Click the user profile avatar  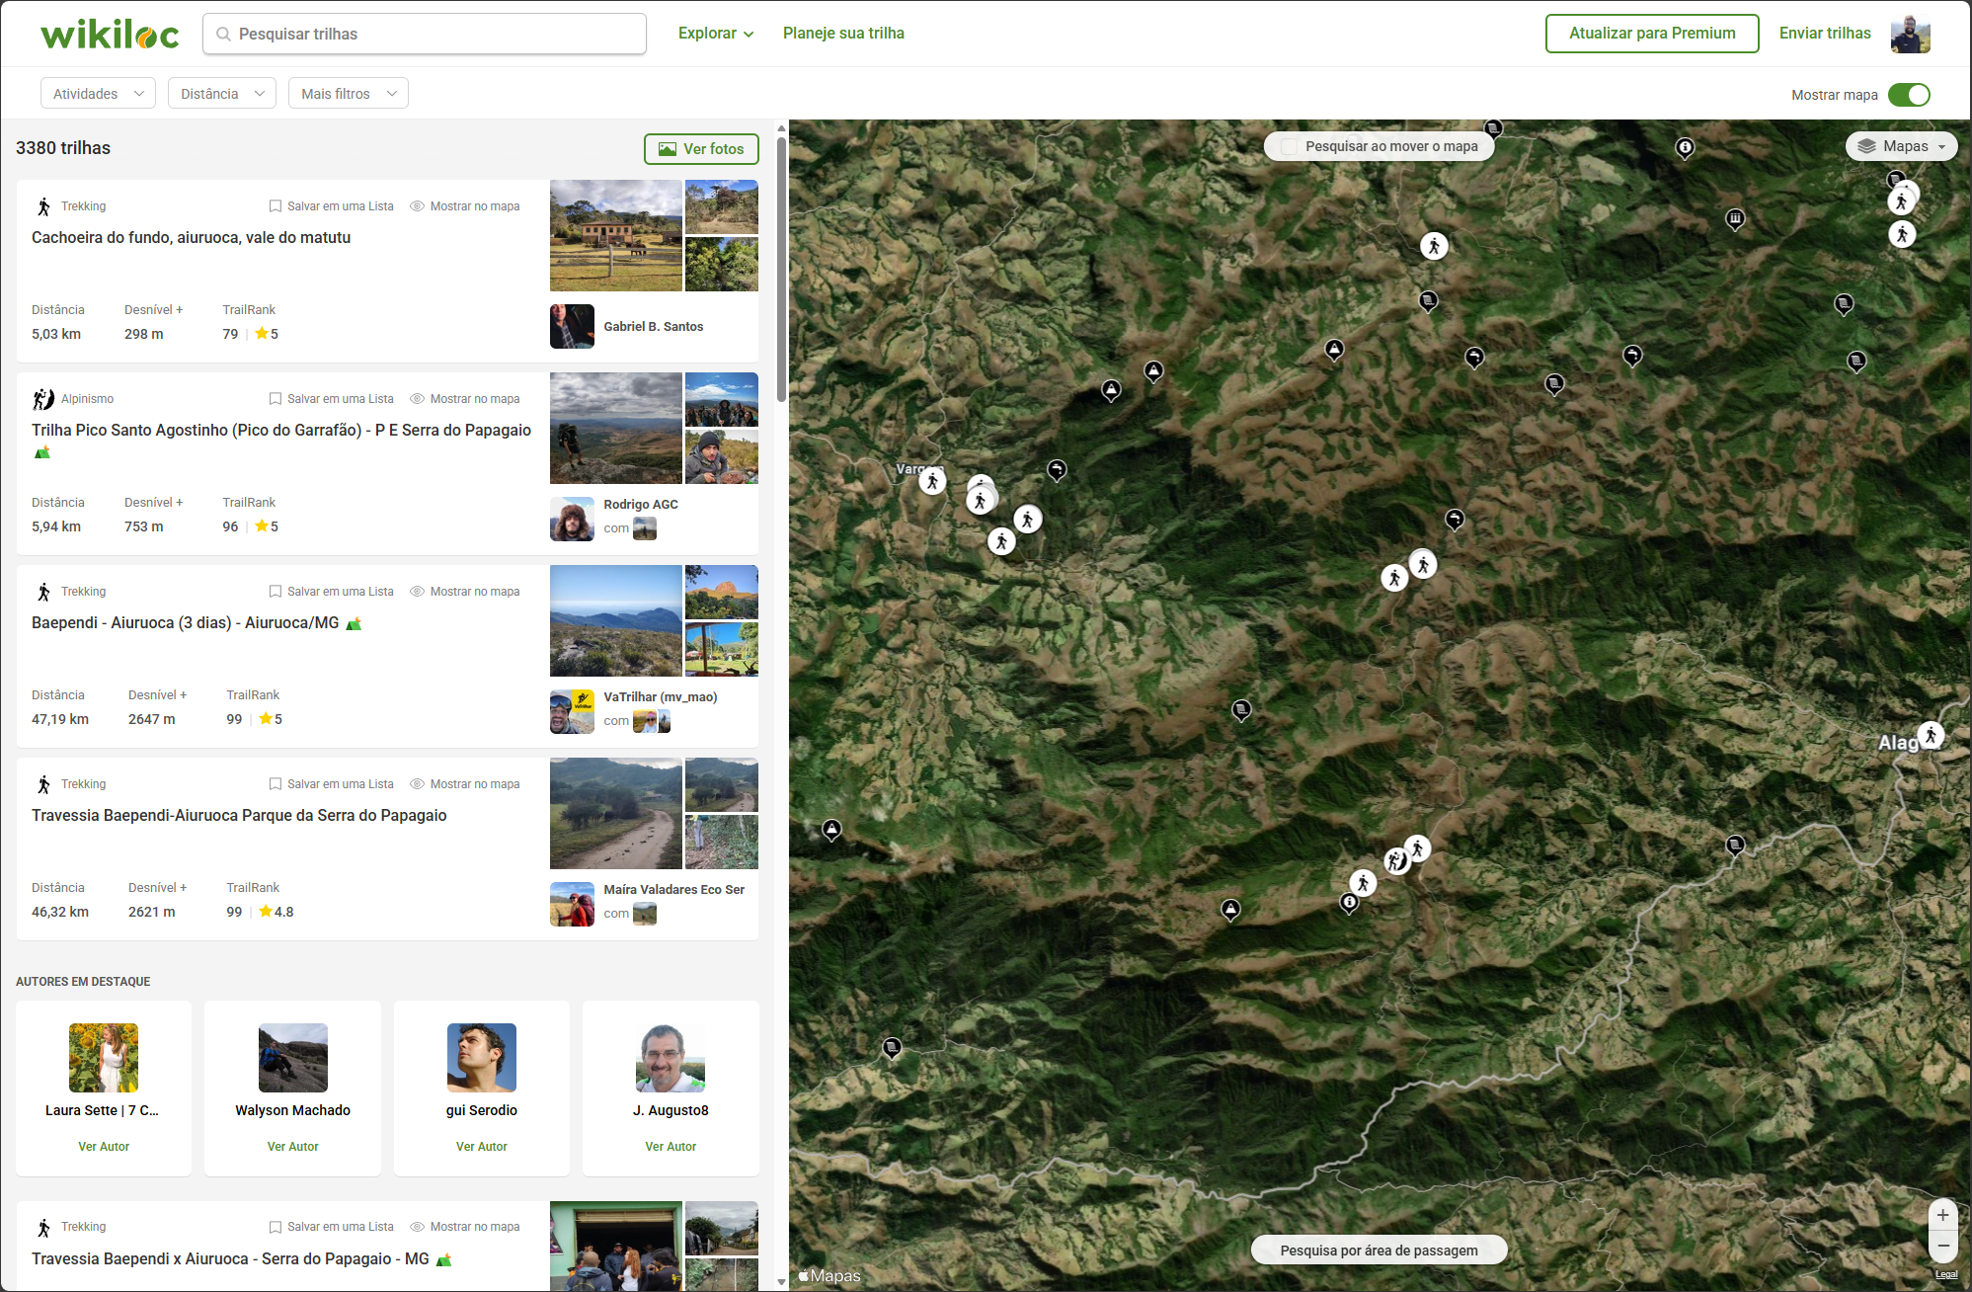[1910, 34]
